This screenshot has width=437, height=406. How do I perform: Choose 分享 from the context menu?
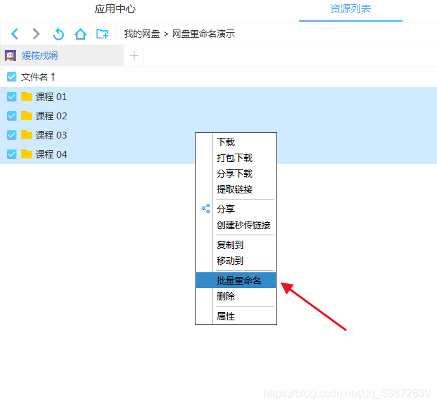pyautogui.click(x=236, y=209)
